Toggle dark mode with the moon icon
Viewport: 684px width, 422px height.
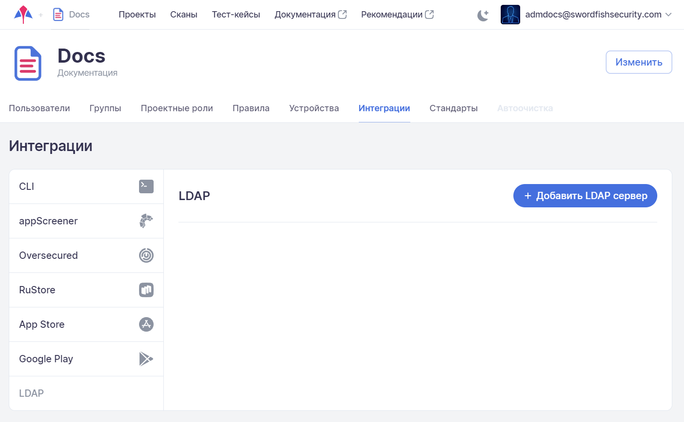point(483,15)
